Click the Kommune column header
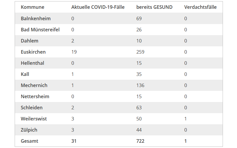 pos(33,7)
